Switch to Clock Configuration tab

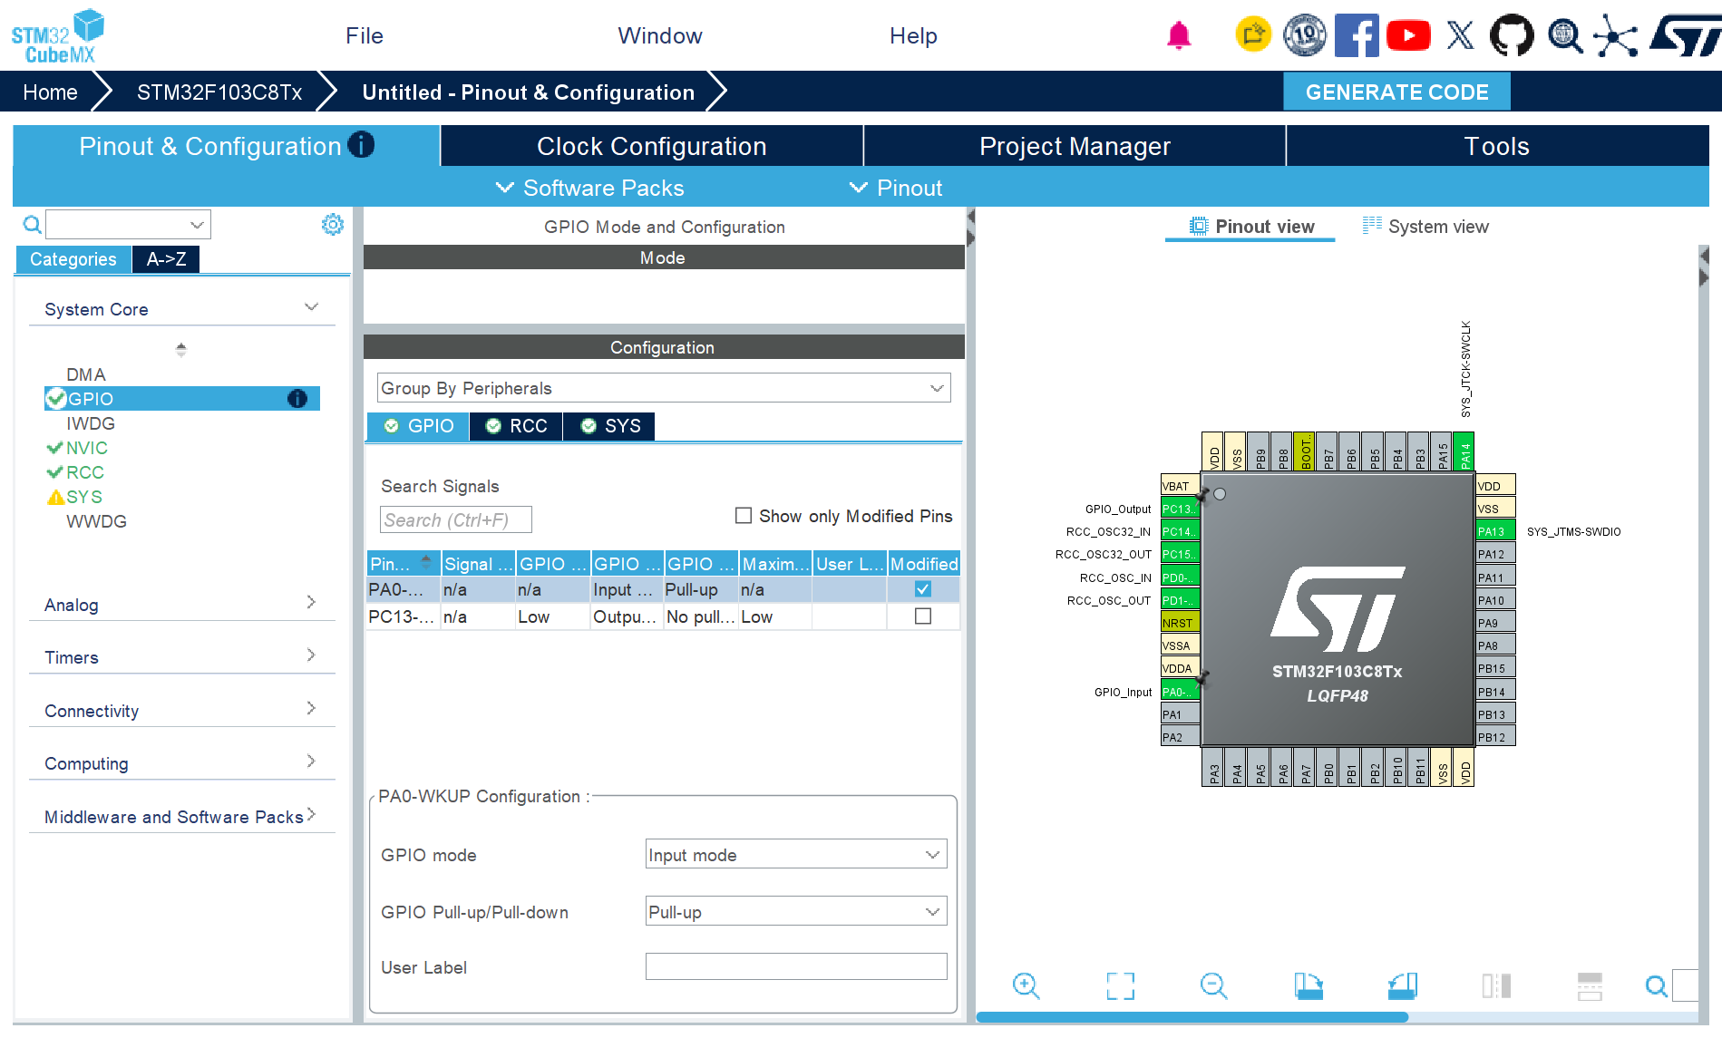click(x=652, y=146)
